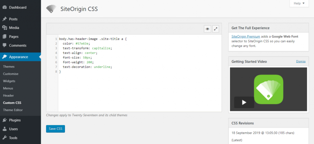Open Media library icon
This screenshot has height=144, width=314.
5,28
